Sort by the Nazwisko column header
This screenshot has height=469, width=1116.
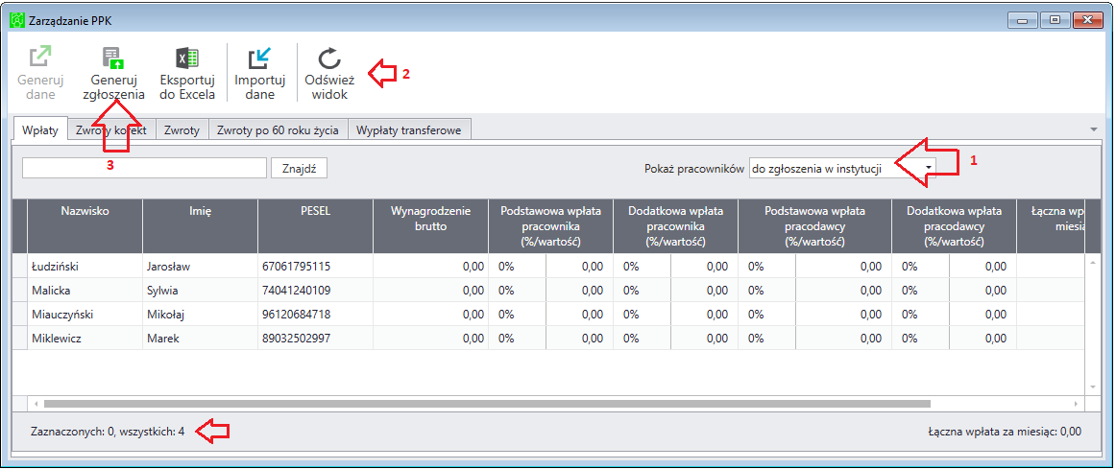(85, 226)
